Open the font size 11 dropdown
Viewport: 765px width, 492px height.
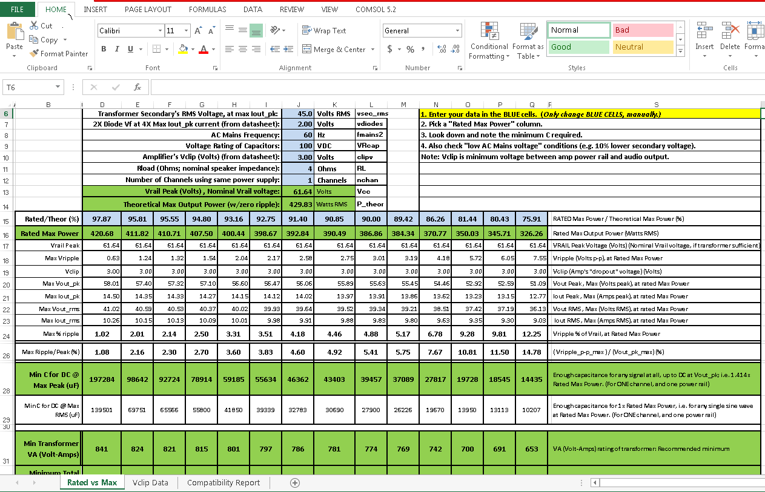tap(187, 30)
